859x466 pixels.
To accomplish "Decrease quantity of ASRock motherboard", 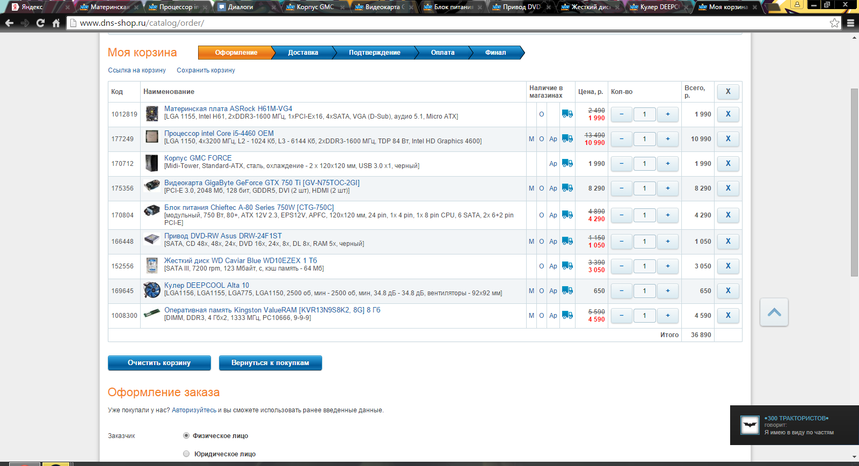I will coord(622,114).
